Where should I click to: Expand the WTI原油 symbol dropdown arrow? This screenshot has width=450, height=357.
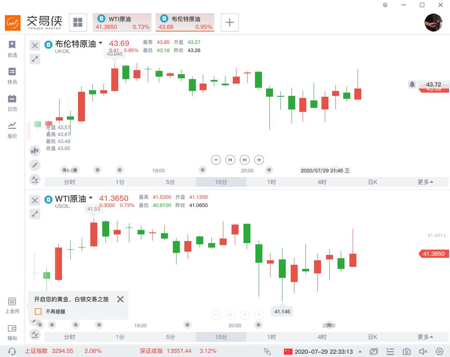[x=91, y=198]
